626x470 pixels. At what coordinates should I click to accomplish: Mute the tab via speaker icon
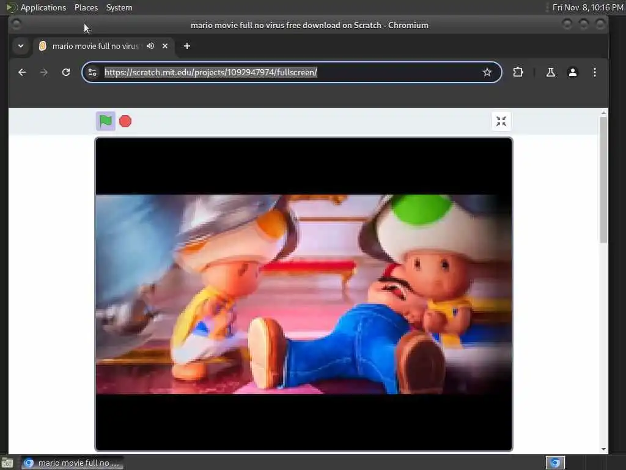pyautogui.click(x=150, y=46)
